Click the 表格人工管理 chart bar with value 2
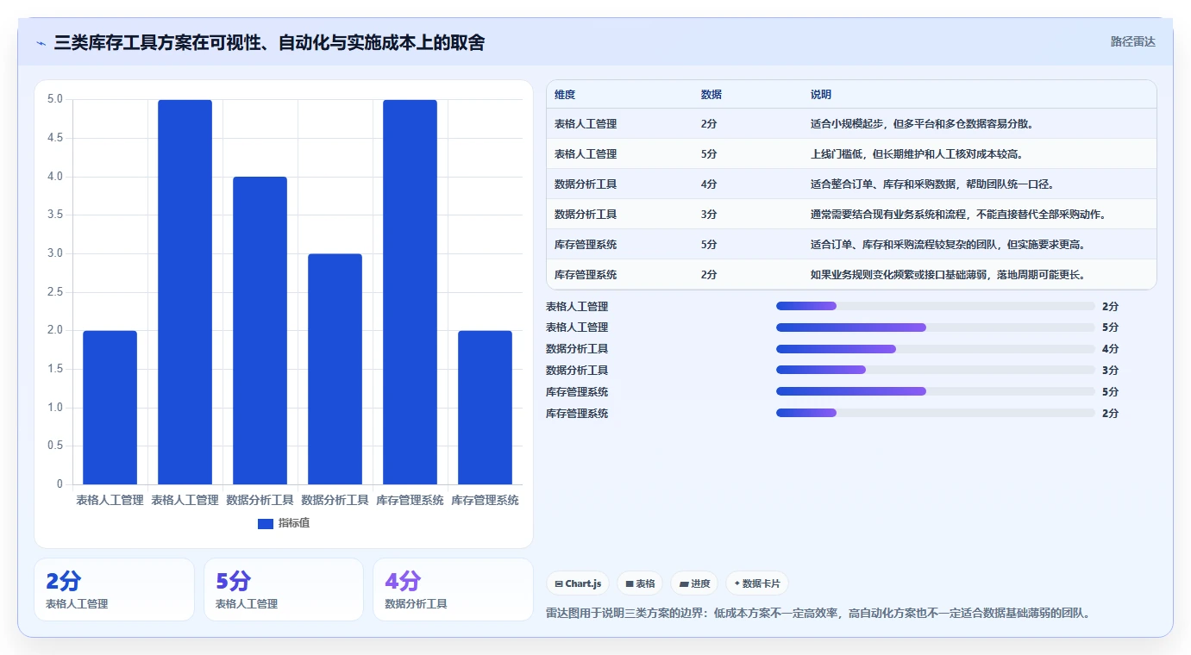Image resolution: width=1191 pixels, height=655 pixels. (110, 408)
